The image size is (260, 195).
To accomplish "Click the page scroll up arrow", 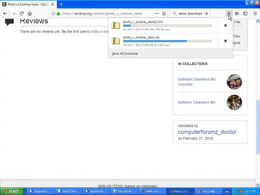I will 258,21.
